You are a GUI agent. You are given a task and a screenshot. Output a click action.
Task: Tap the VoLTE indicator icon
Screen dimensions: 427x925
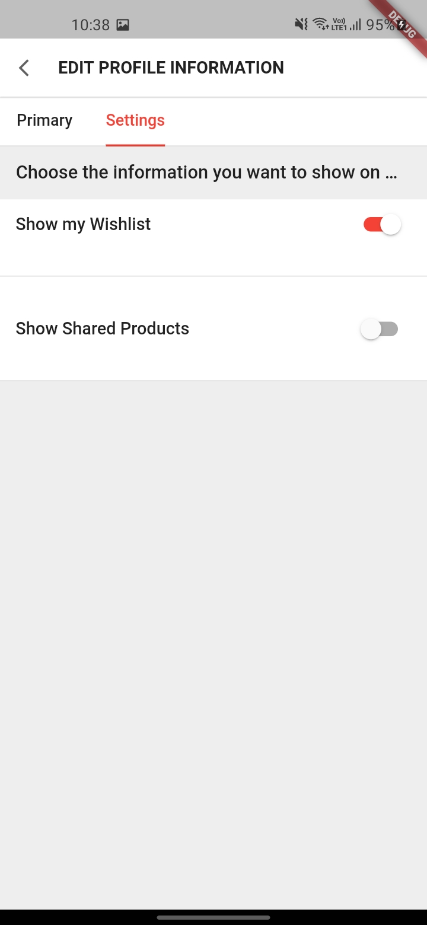(x=338, y=24)
